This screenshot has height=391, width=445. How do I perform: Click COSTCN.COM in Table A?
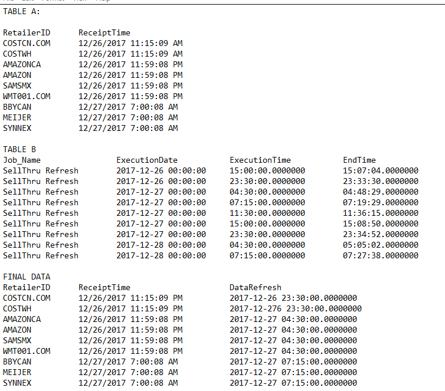click(27, 43)
